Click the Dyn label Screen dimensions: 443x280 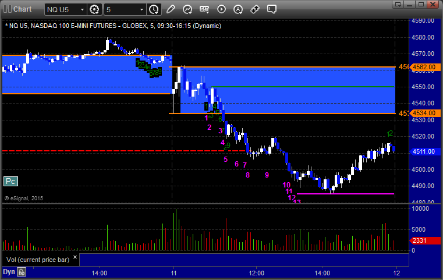coord(9,272)
